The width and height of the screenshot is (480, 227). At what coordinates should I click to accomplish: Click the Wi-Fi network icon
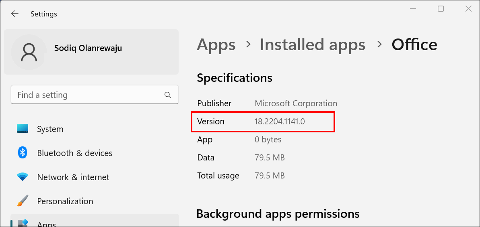tap(23, 177)
